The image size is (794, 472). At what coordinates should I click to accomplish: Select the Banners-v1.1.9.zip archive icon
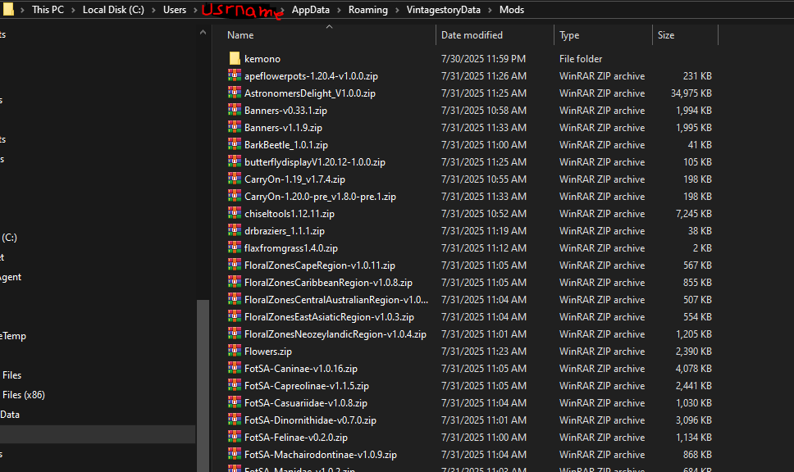234,127
